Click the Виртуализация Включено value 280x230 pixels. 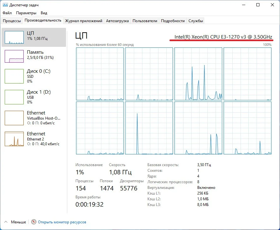(x=206, y=188)
